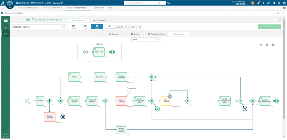
Task: Open the Détails des tâches tab
Action: click(157, 34)
